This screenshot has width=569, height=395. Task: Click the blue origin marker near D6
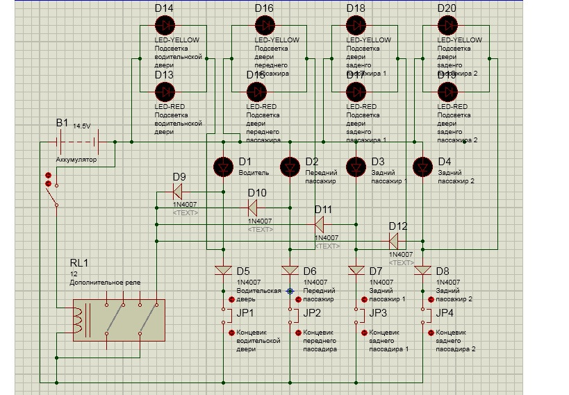[x=290, y=291]
